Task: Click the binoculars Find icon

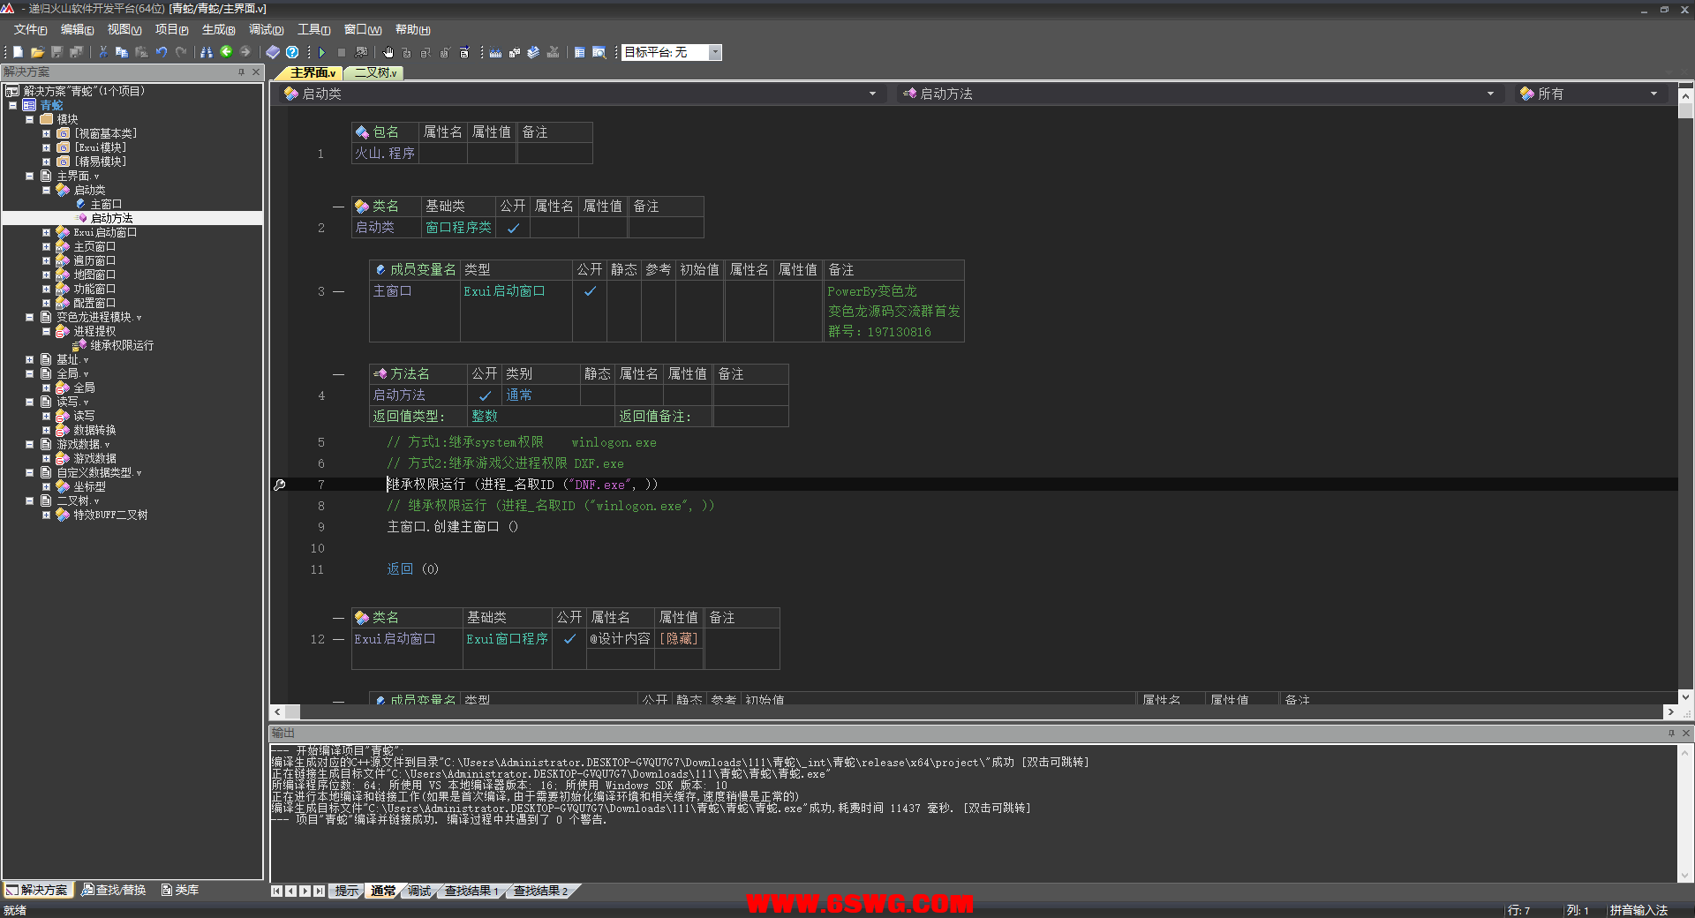Action: click(x=207, y=53)
